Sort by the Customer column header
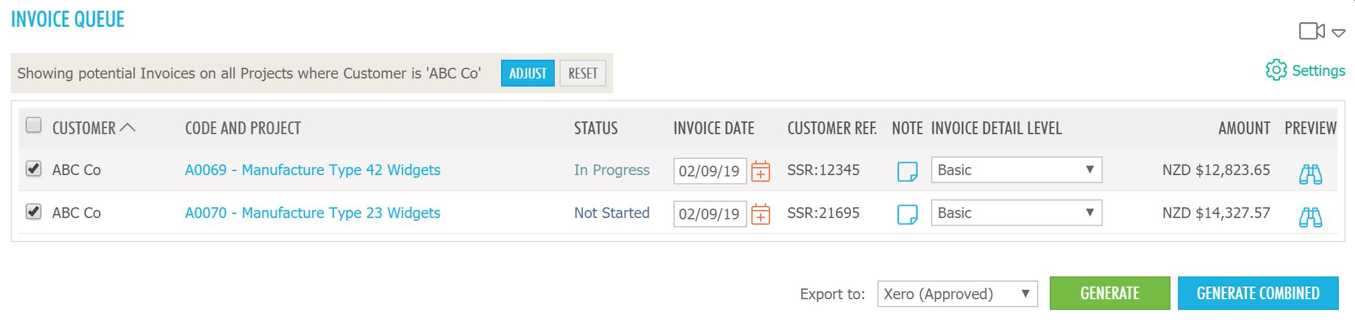The width and height of the screenshot is (1355, 320). 85,128
